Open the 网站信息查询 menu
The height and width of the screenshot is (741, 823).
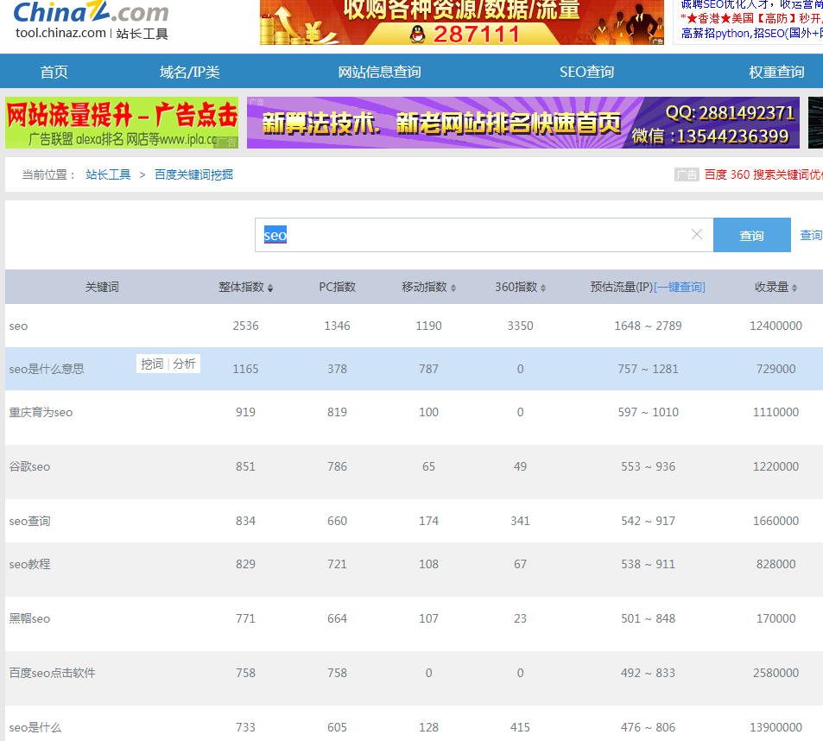(379, 72)
